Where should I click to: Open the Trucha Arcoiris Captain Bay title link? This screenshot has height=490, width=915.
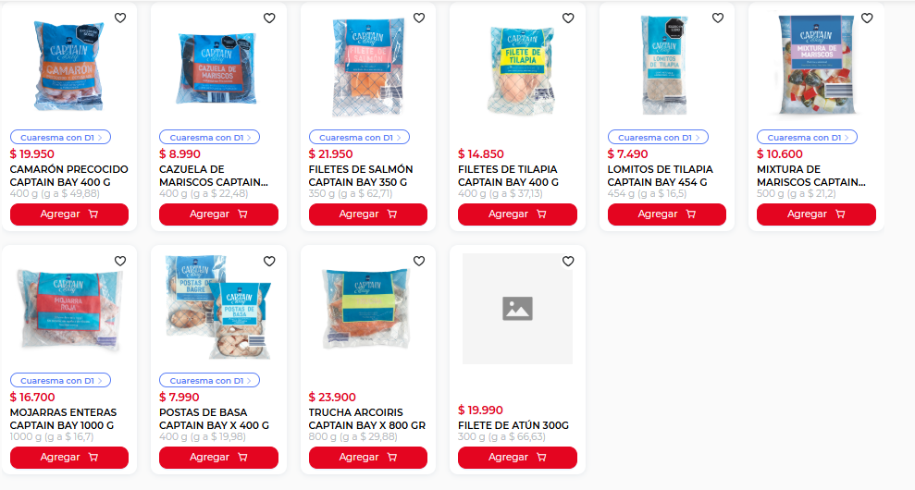point(367,419)
